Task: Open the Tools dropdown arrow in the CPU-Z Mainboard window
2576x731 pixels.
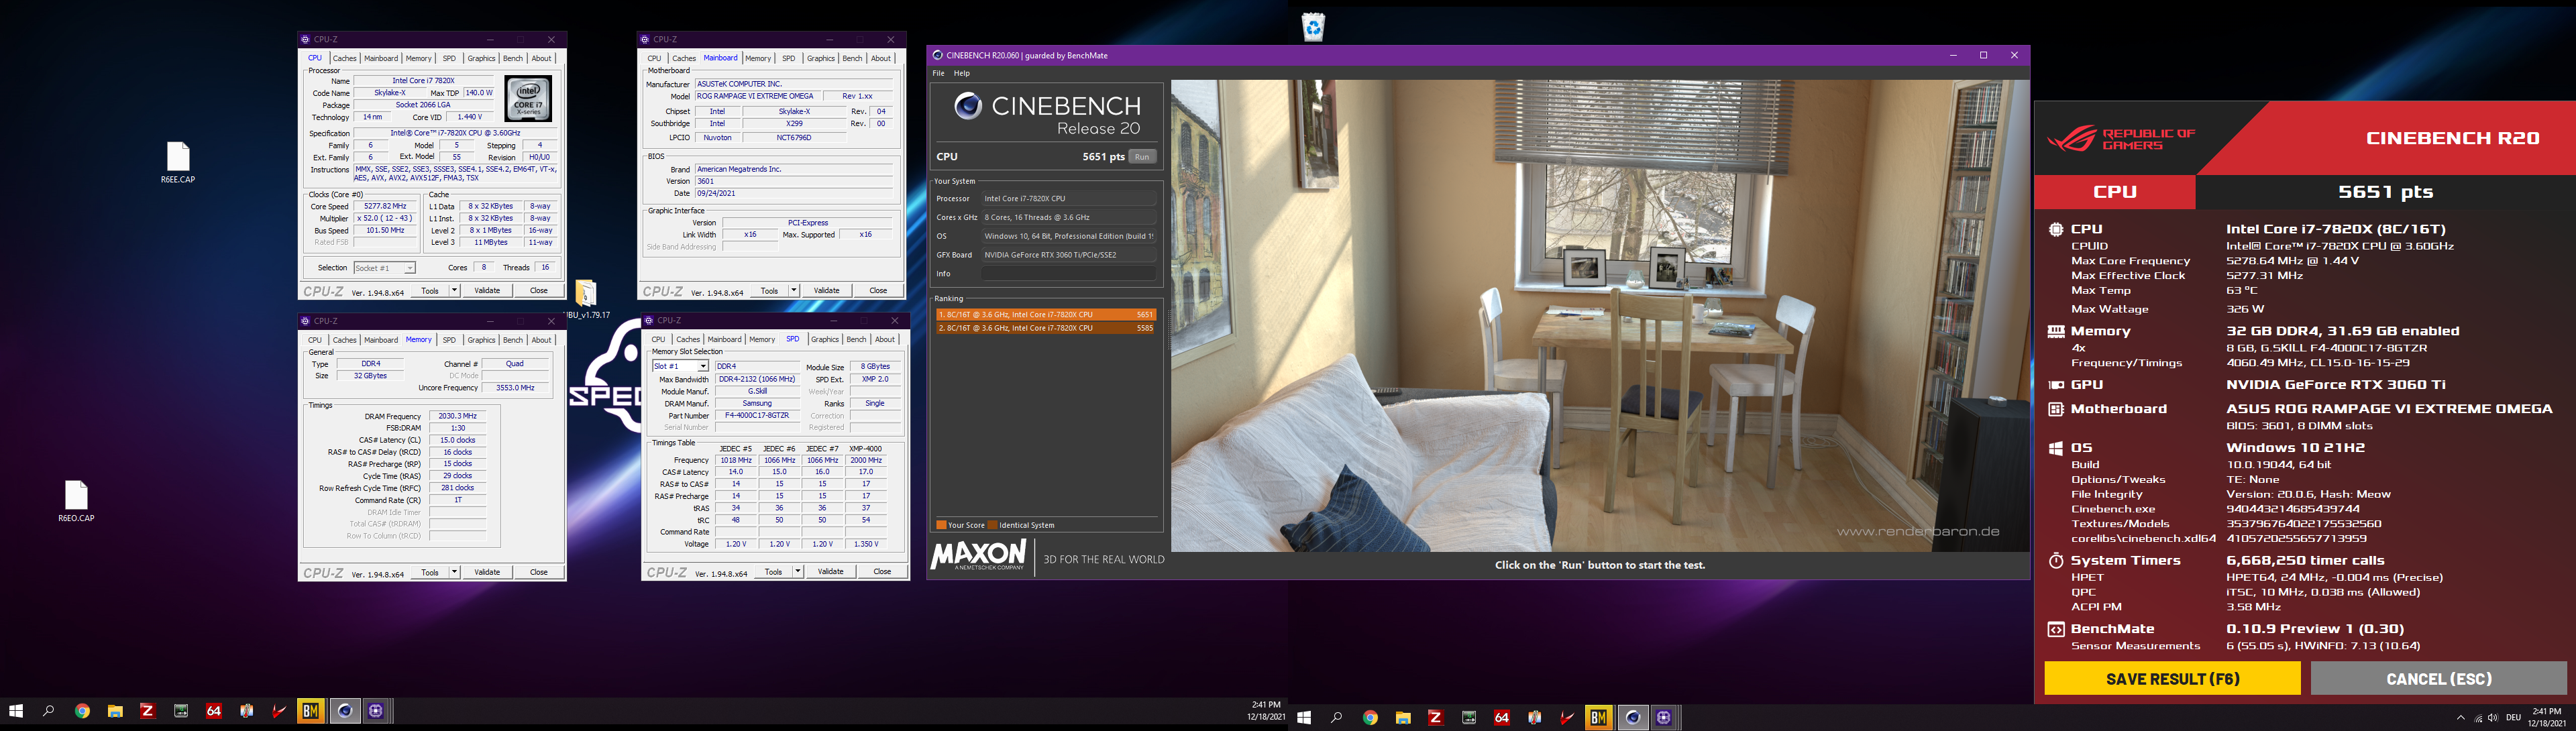Action: [794, 291]
